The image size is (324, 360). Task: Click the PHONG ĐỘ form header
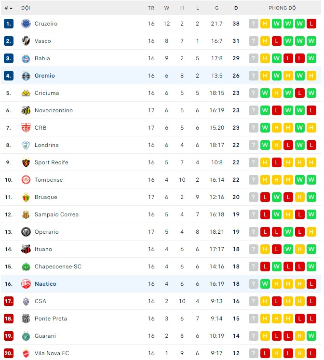click(283, 8)
